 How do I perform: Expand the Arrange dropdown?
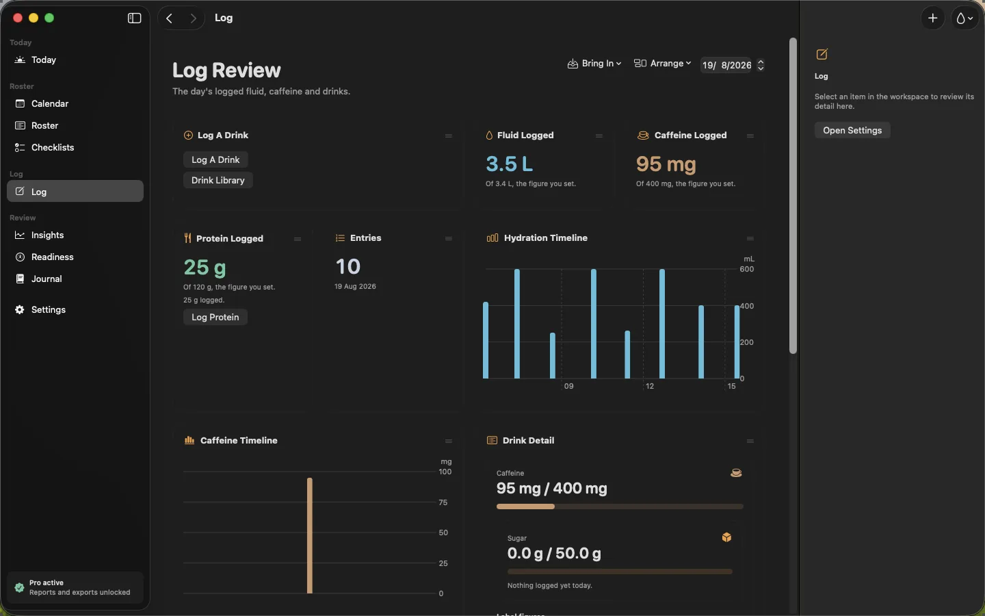pos(662,64)
